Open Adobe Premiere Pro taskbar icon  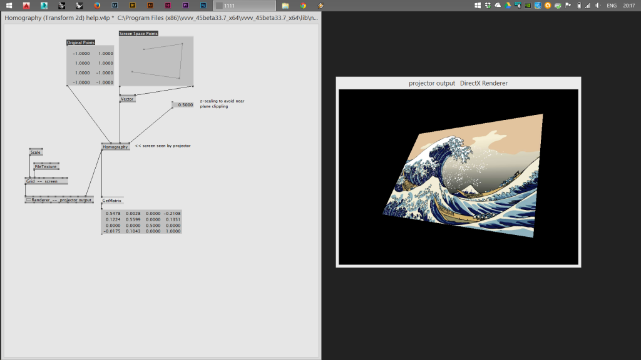click(185, 6)
